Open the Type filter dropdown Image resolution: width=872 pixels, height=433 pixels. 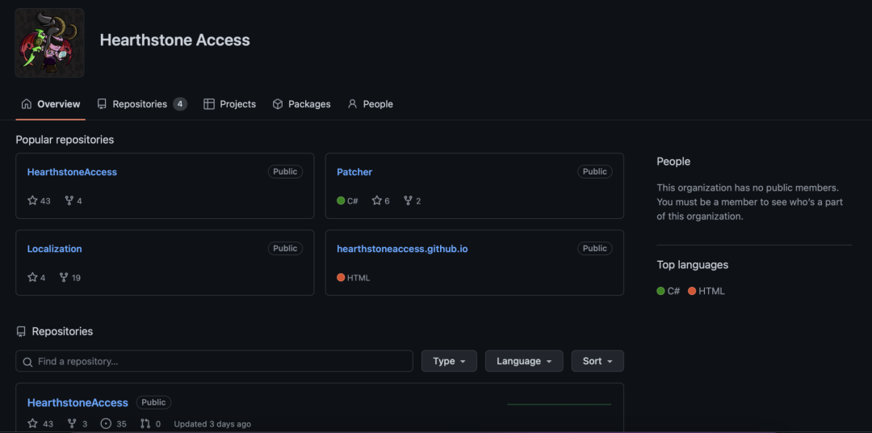click(450, 361)
